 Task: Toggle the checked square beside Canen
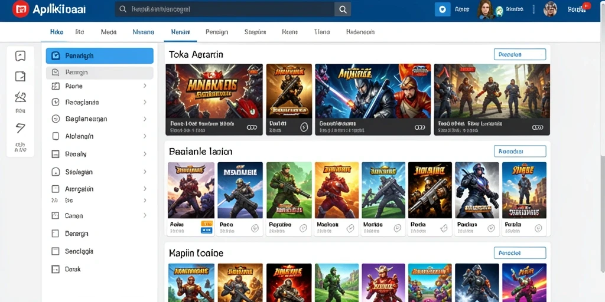tap(56, 216)
